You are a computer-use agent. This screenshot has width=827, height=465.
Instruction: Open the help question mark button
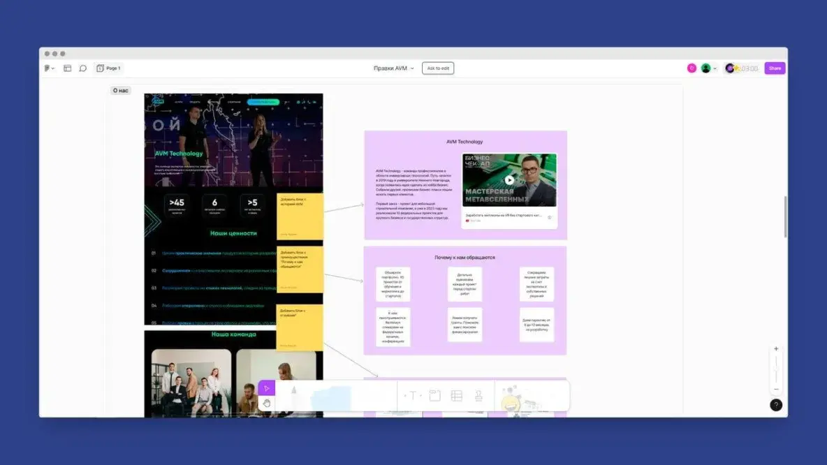[x=776, y=405]
